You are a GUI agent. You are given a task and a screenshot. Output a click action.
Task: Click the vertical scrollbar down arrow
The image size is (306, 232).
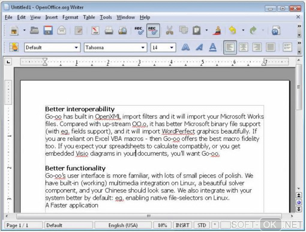point(298,189)
